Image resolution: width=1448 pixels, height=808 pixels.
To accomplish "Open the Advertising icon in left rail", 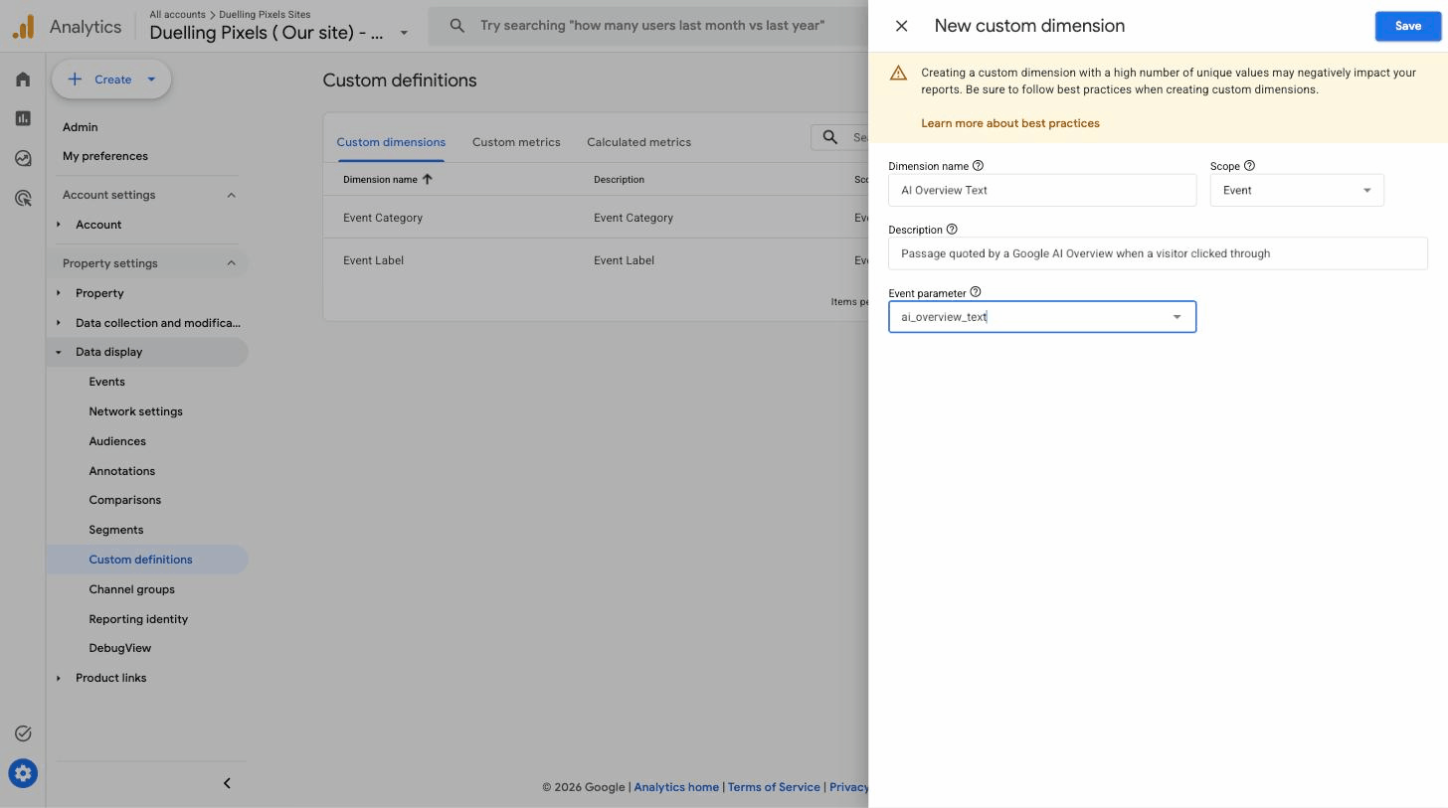I will click(x=23, y=198).
